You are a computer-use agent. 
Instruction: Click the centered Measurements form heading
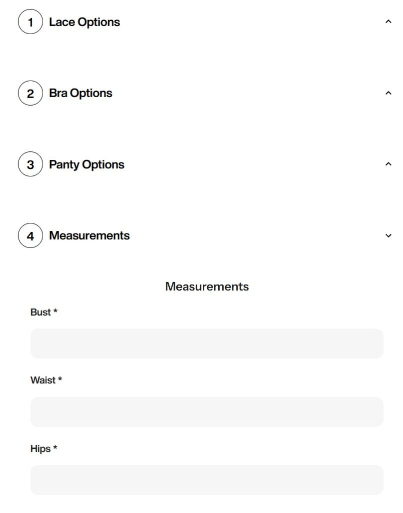[x=207, y=287]
